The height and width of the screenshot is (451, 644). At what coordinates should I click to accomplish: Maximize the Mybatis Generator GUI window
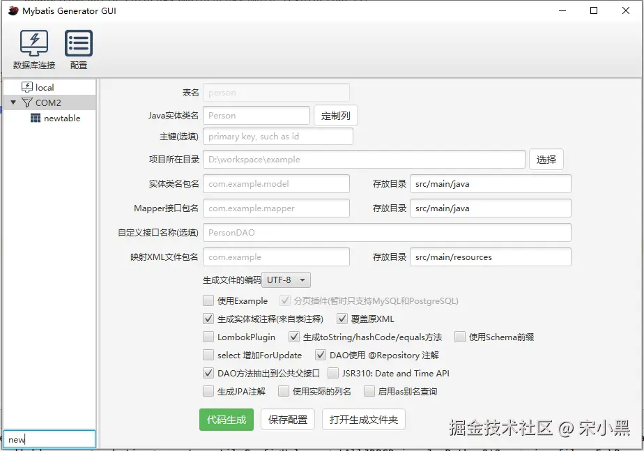tap(594, 10)
